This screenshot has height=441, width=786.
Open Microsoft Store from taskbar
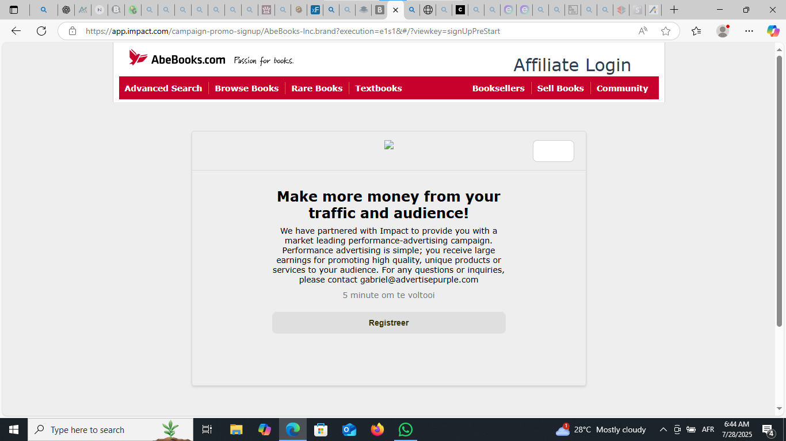tap(321, 430)
